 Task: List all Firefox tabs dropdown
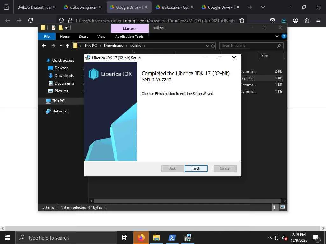pyautogui.click(x=263, y=7)
